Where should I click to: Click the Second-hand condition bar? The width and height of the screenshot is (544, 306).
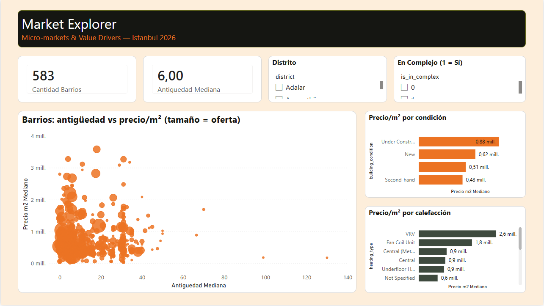(x=441, y=180)
